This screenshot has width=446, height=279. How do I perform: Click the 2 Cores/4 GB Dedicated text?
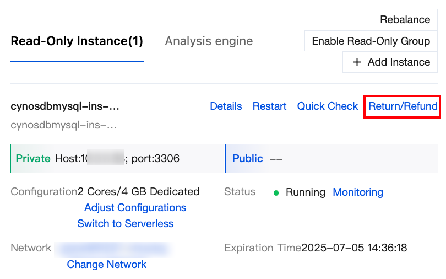point(138,192)
